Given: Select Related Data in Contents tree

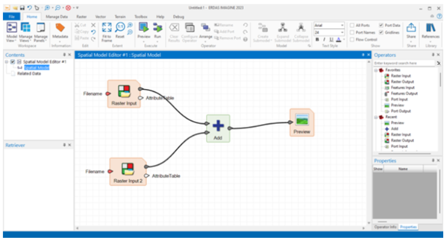Looking at the screenshot, I should coord(29,73).
